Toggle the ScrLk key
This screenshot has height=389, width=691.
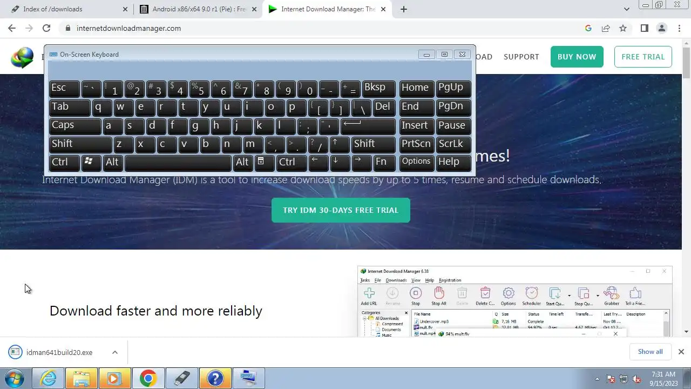[x=453, y=144]
